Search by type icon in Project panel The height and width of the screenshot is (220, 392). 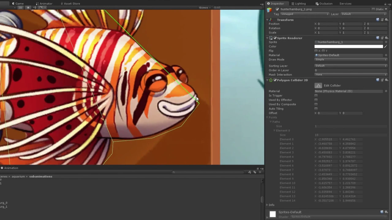(250, 172)
